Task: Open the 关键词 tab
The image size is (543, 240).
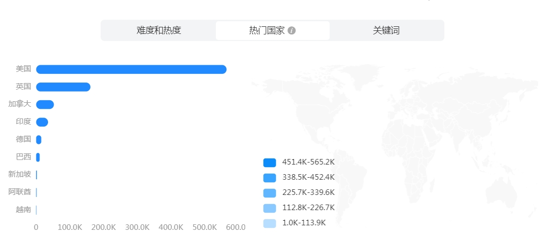Action: (x=386, y=30)
